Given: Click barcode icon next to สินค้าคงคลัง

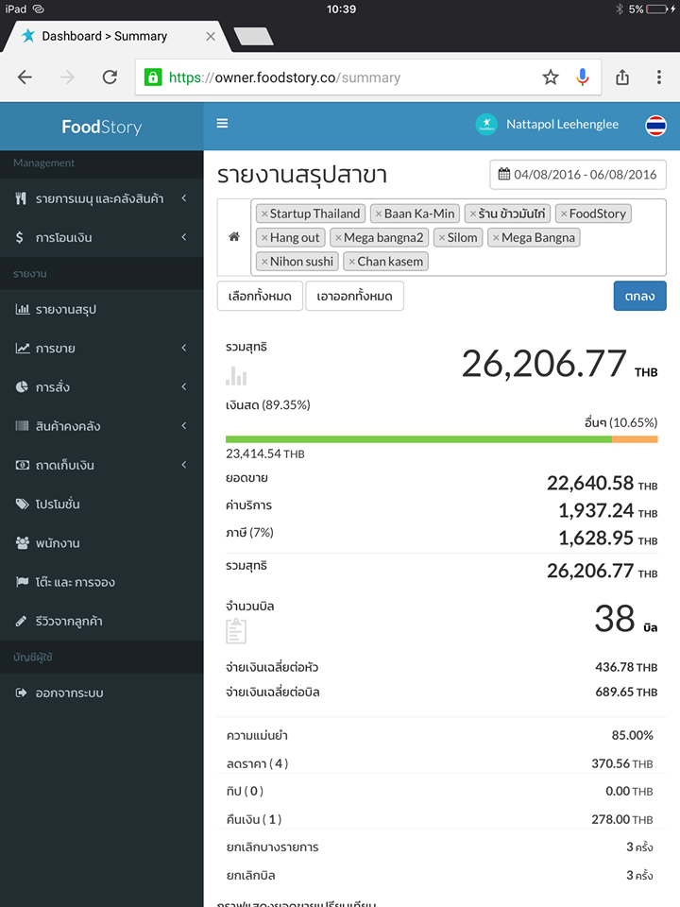Looking at the screenshot, I should [22, 426].
